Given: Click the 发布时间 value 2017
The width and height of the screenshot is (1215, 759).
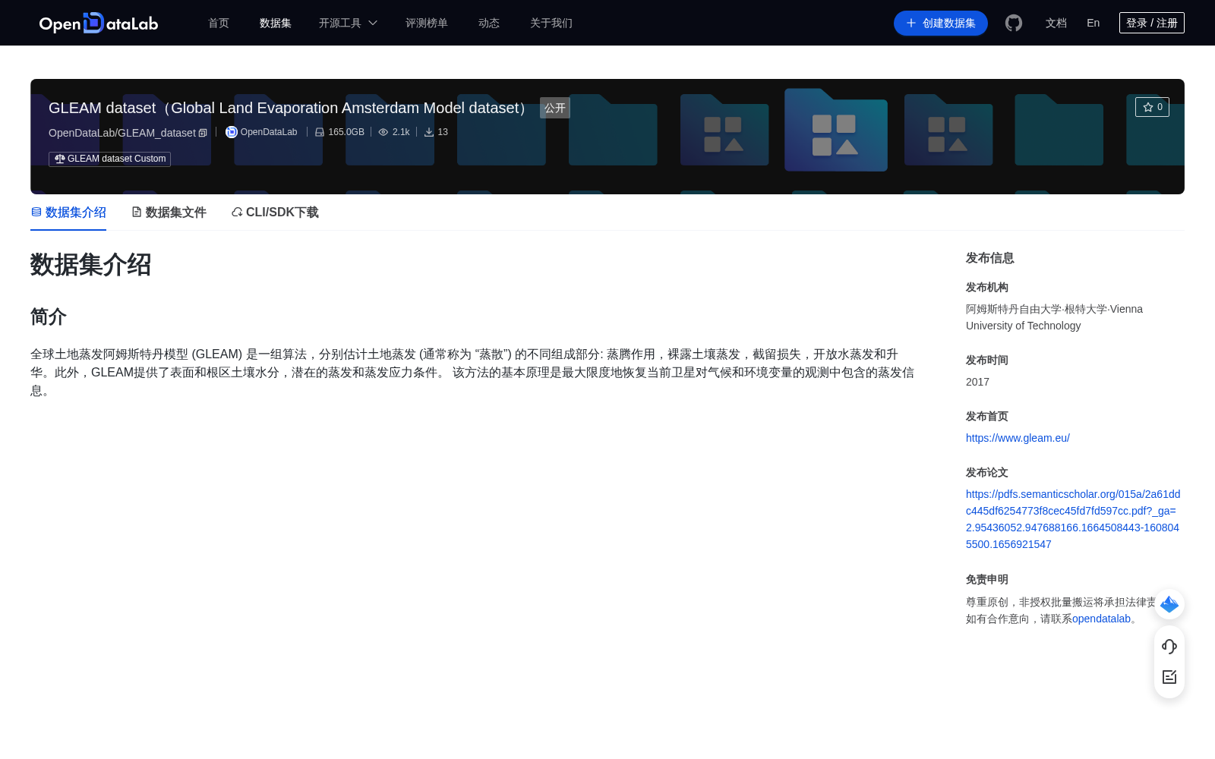Looking at the screenshot, I should pyautogui.click(x=977, y=382).
